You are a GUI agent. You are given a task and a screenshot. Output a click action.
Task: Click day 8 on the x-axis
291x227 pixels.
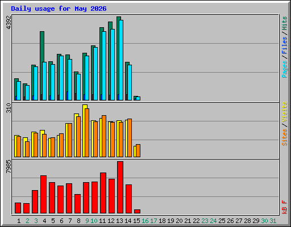pos(78,221)
